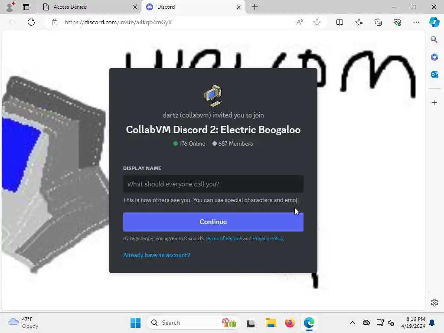The width and height of the screenshot is (444, 333).
Task: Open the clock showing 8:16 PM
Action: coord(413,323)
